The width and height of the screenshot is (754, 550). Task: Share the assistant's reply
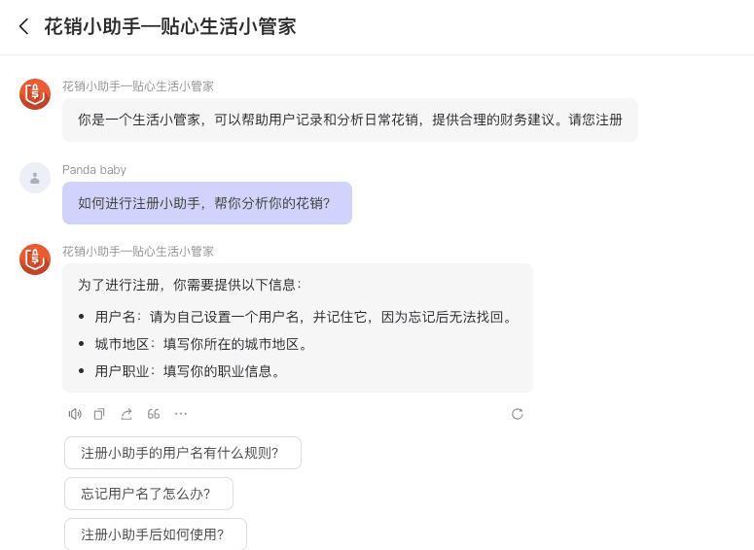[x=126, y=414]
